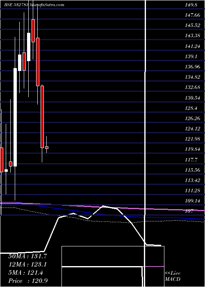Screen dimensions: 205x287
Task: Select the longest red candle falling to 120
Action: 42,117
